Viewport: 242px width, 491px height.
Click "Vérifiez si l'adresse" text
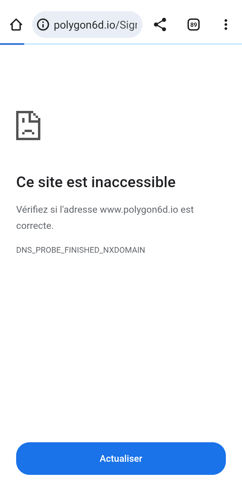(57, 210)
